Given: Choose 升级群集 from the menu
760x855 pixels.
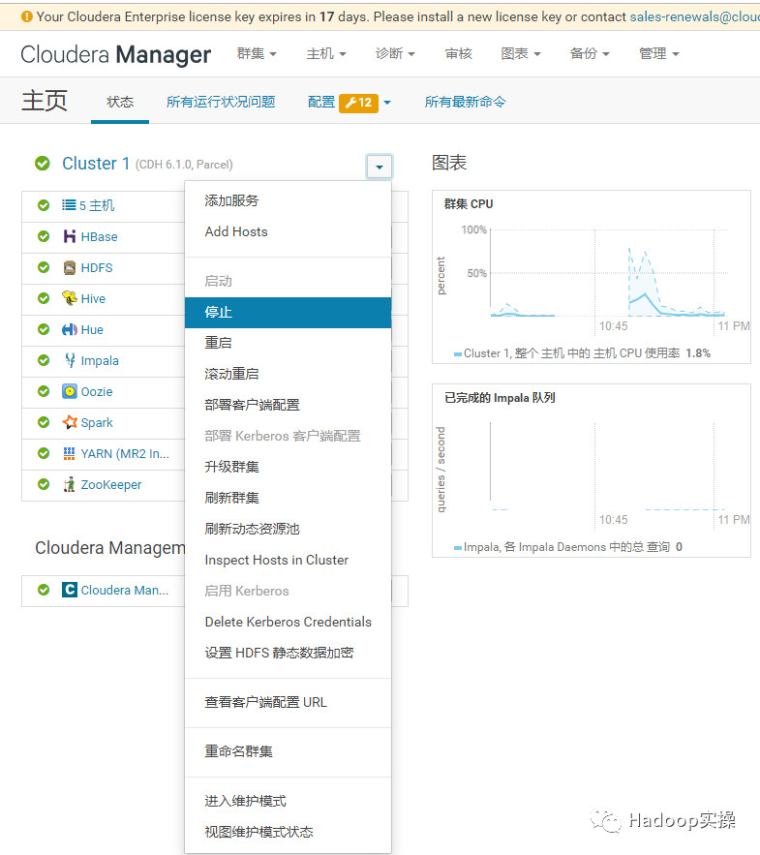Looking at the screenshot, I should tap(288, 467).
